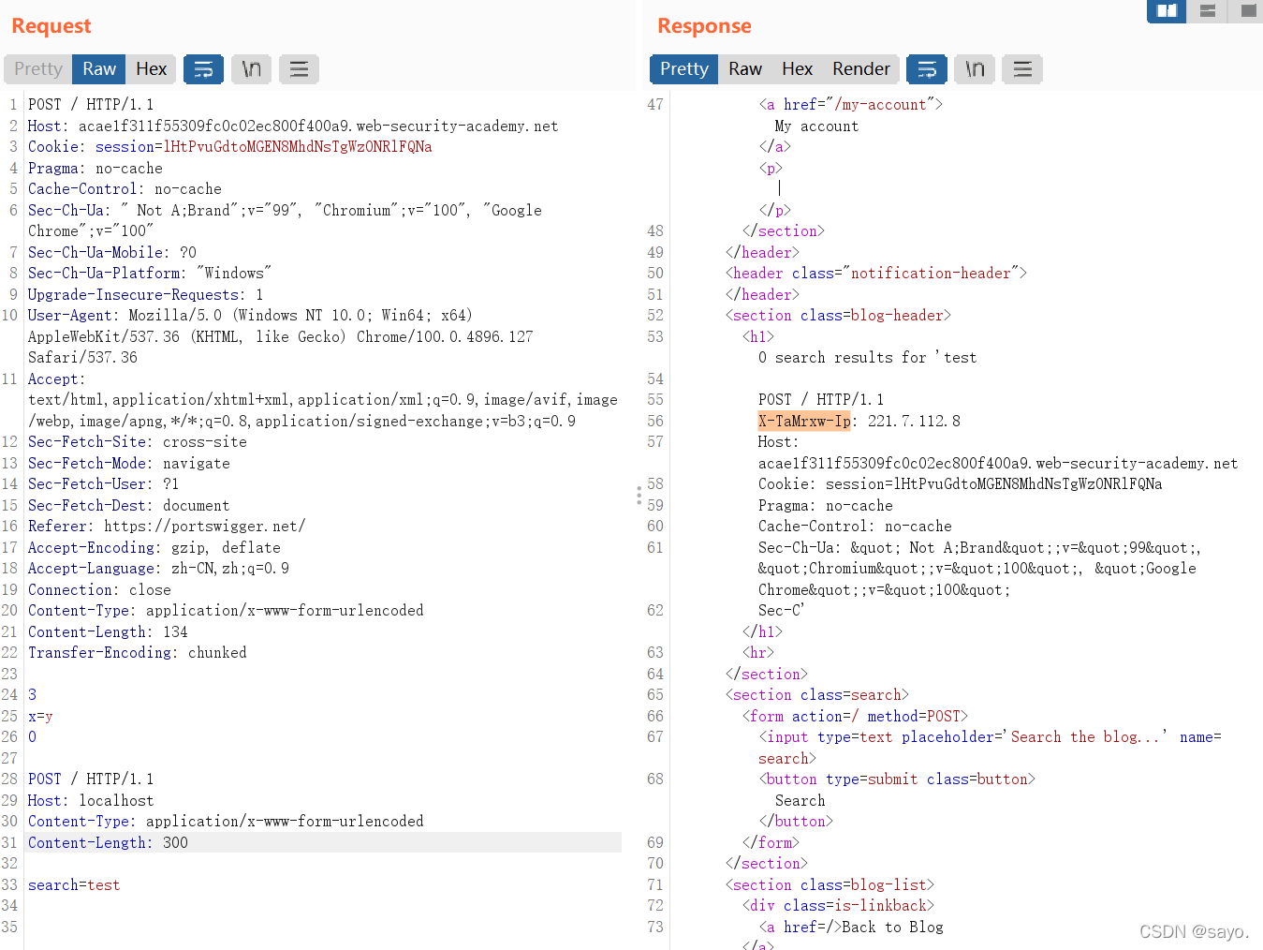1263x950 pixels.
Task: Click the 'Sec-Ch-Ua-Platform: "Windows"' header line
Action: click(x=150, y=273)
